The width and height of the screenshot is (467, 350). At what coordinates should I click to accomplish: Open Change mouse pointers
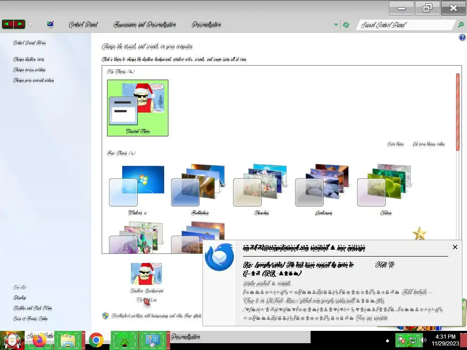click(x=29, y=70)
